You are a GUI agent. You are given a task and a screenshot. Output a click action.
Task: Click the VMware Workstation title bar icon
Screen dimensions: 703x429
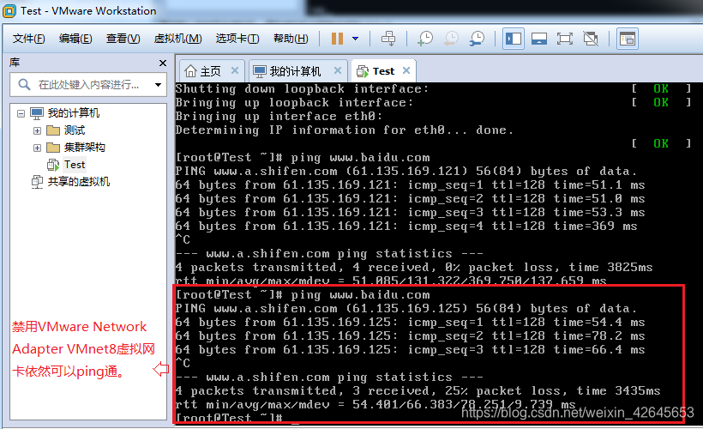(x=9, y=11)
